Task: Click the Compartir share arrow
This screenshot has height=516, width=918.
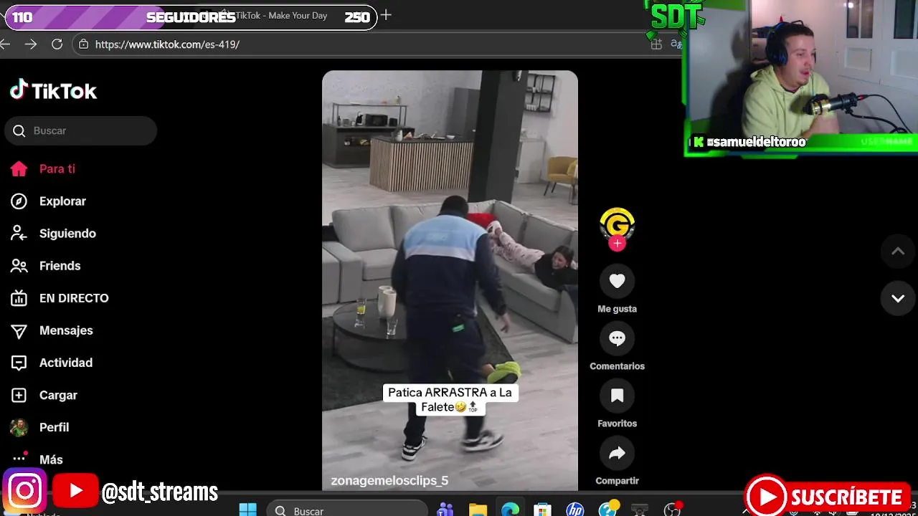Action: [617, 453]
